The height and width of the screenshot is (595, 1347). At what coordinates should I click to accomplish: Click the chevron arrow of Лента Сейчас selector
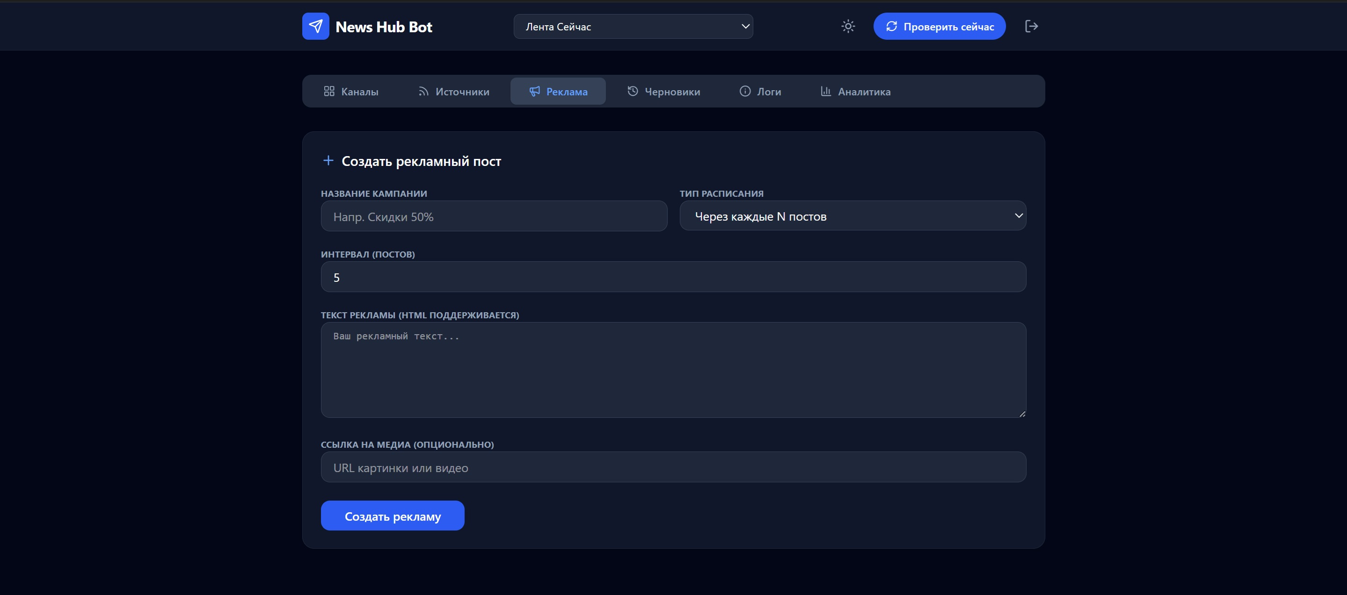click(745, 27)
